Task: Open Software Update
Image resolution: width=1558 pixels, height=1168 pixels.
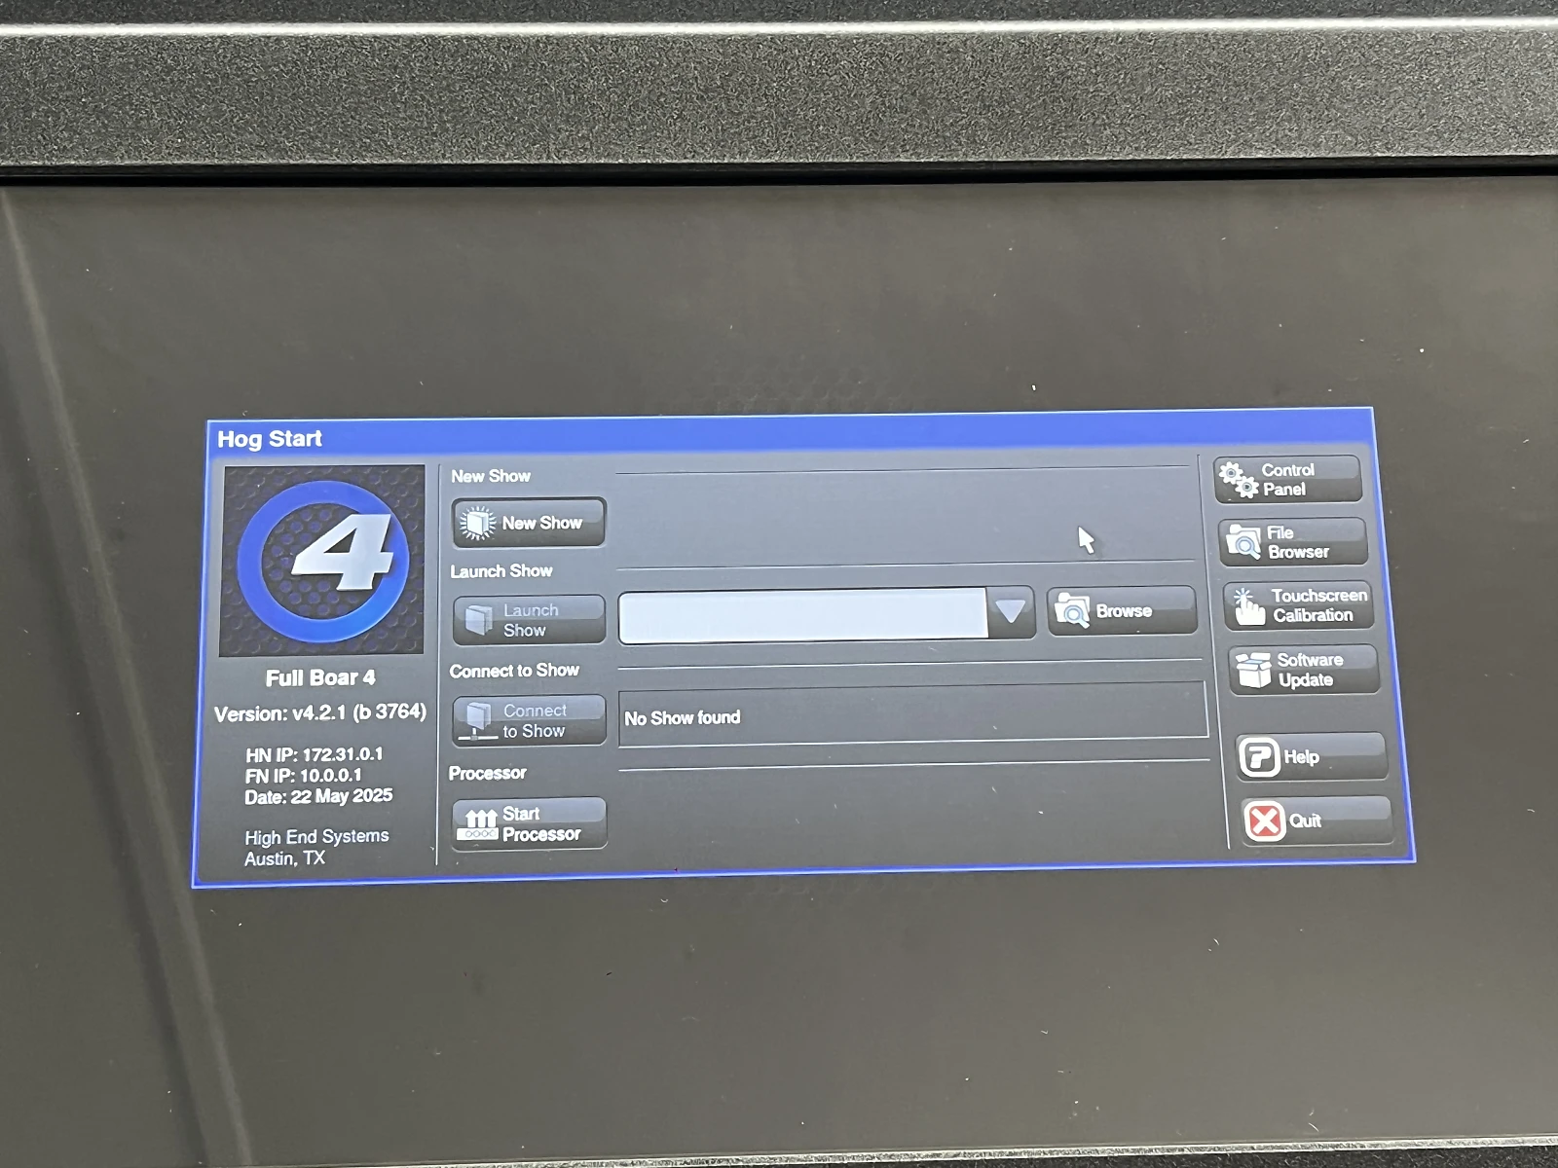Action: click(x=1304, y=670)
